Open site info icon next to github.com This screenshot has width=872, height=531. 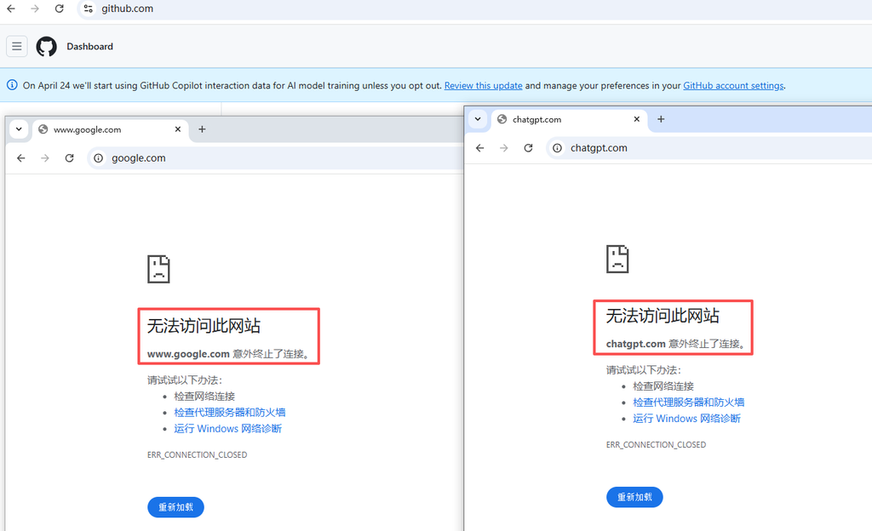[x=88, y=9]
